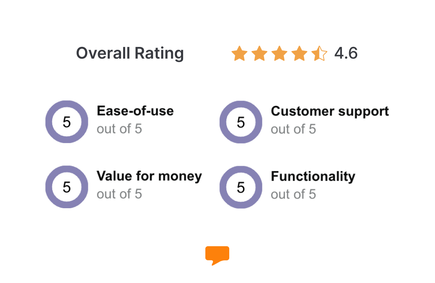Select the Customer support label
This screenshot has height=283, width=435.
pos(330,112)
